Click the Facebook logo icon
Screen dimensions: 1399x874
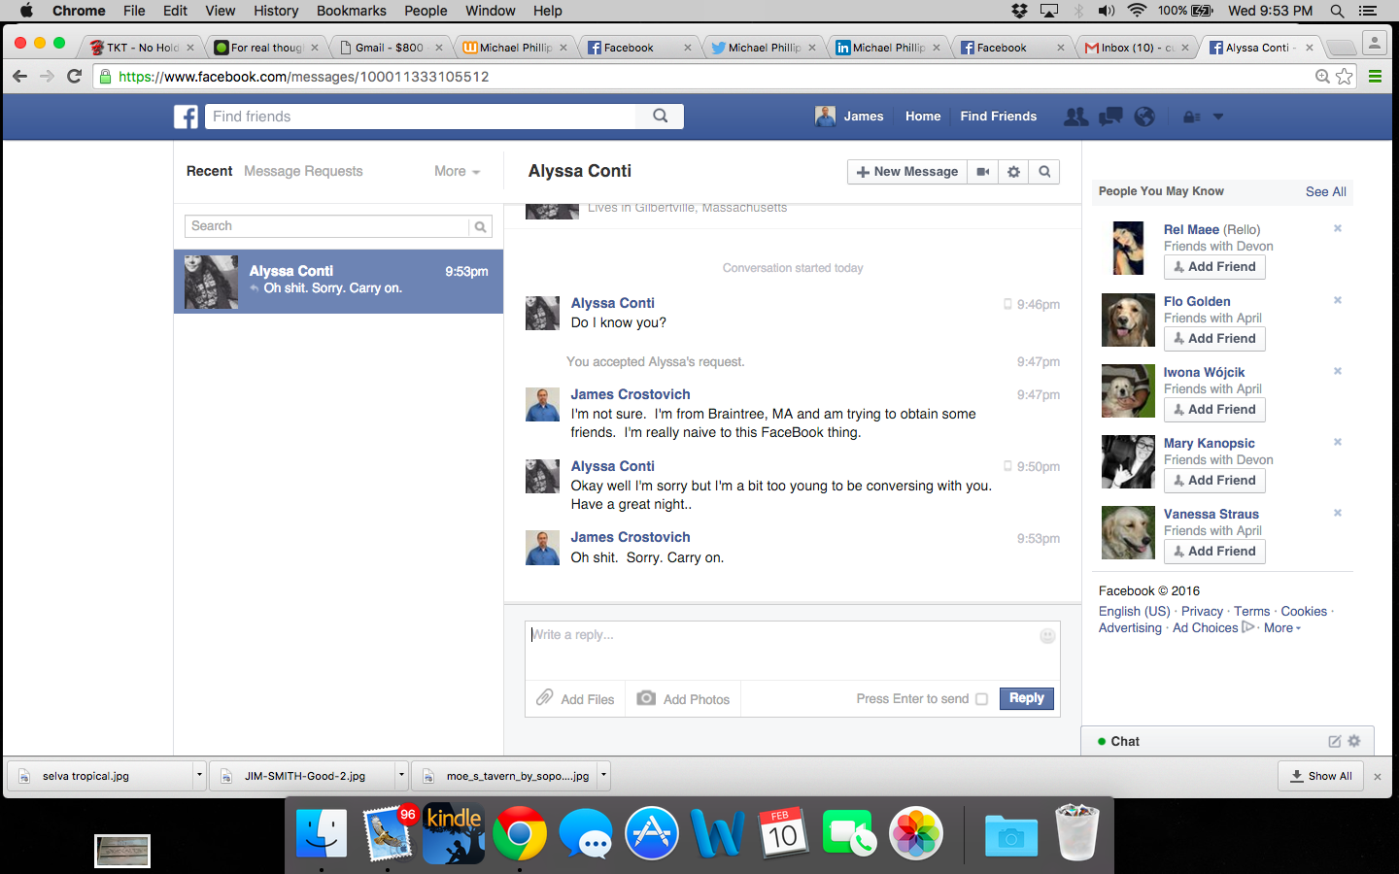187,117
